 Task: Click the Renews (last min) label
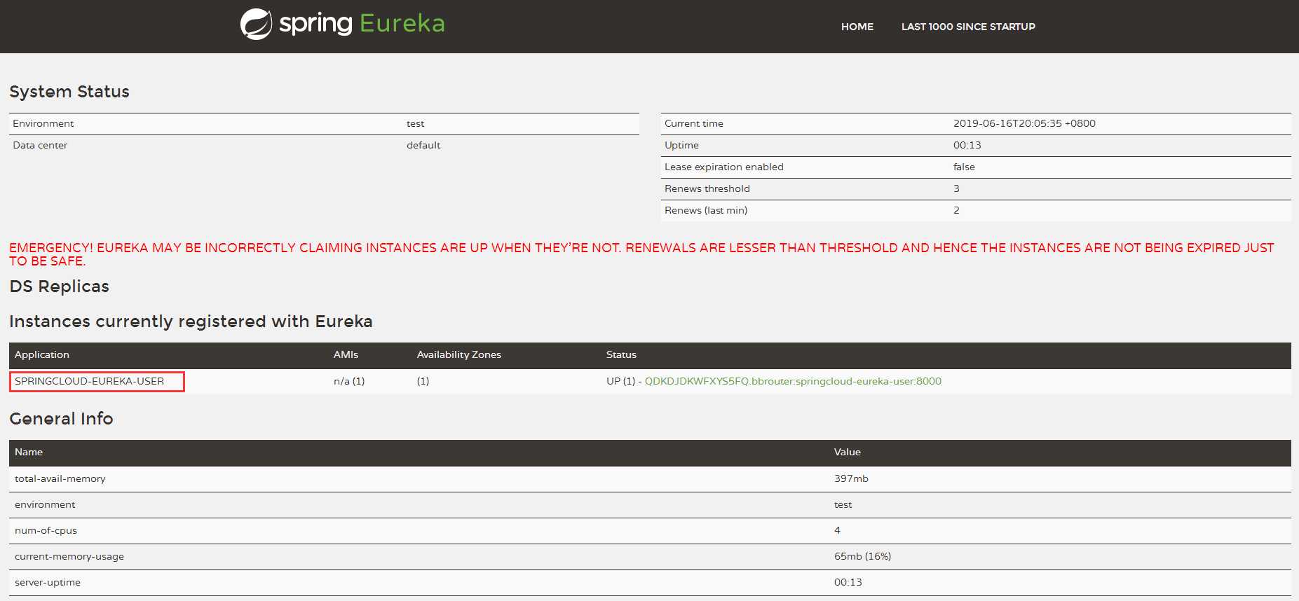coord(706,210)
